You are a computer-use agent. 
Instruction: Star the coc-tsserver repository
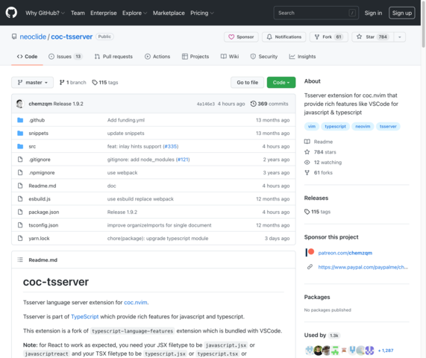[x=373, y=37]
